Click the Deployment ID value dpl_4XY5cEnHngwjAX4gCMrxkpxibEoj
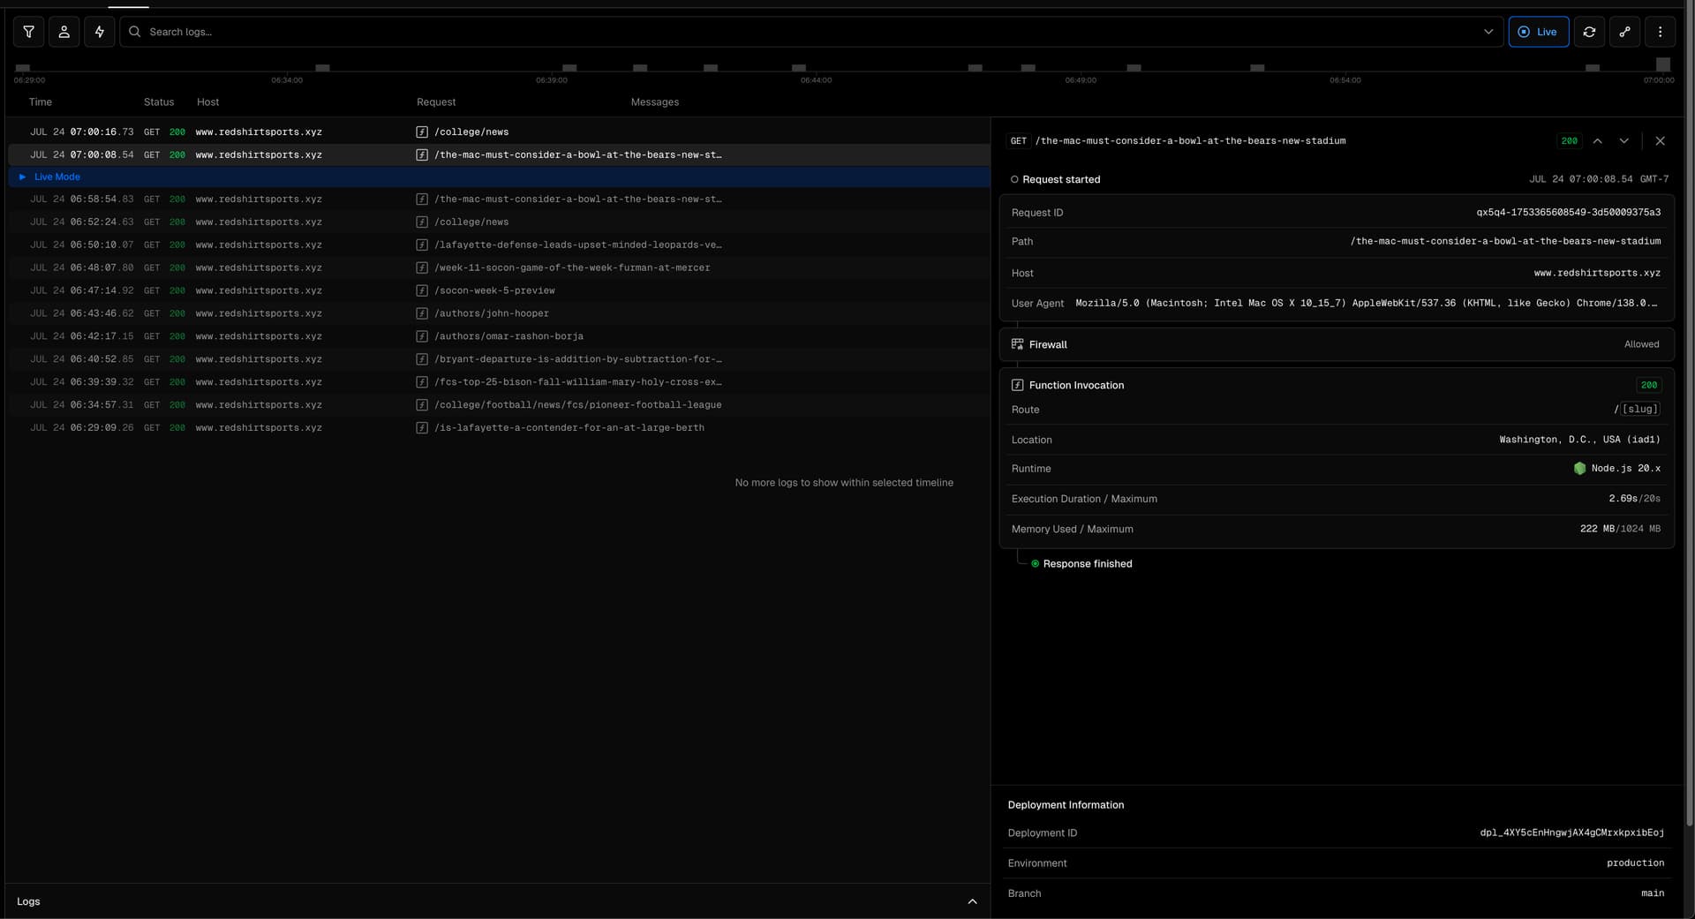1695x919 pixels. [1571, 832]
